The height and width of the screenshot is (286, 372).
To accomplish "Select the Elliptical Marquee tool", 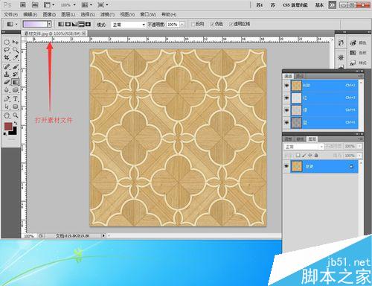I will 7,42.
